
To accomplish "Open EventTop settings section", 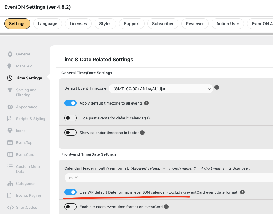I will [x=24, y=142].
